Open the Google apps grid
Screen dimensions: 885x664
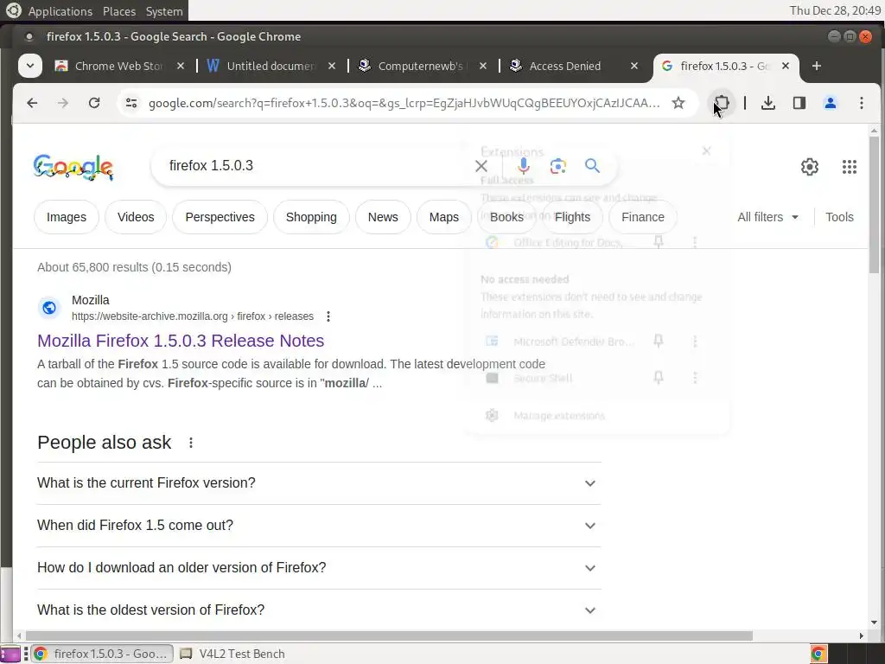pos(850,167)
